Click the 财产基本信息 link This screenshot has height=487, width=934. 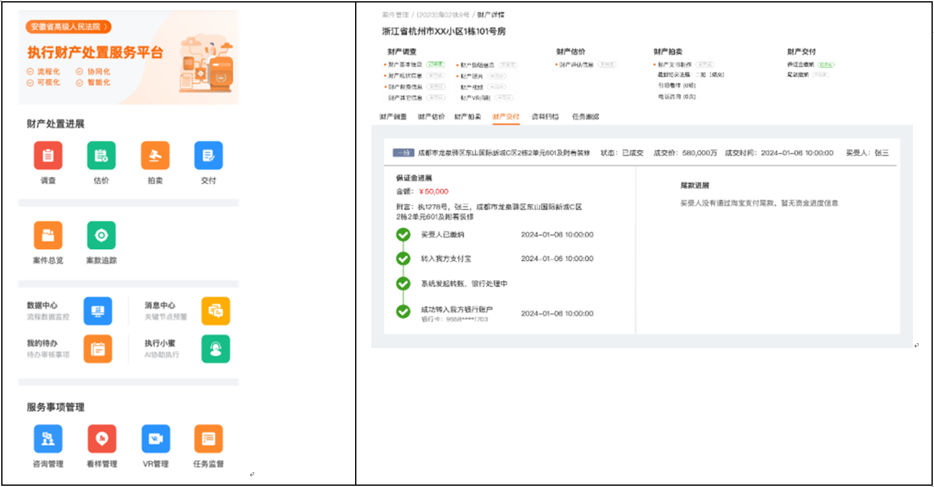tap(405, 64)
